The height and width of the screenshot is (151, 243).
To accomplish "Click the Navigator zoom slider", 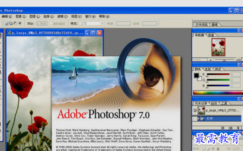I will point(225,60).
